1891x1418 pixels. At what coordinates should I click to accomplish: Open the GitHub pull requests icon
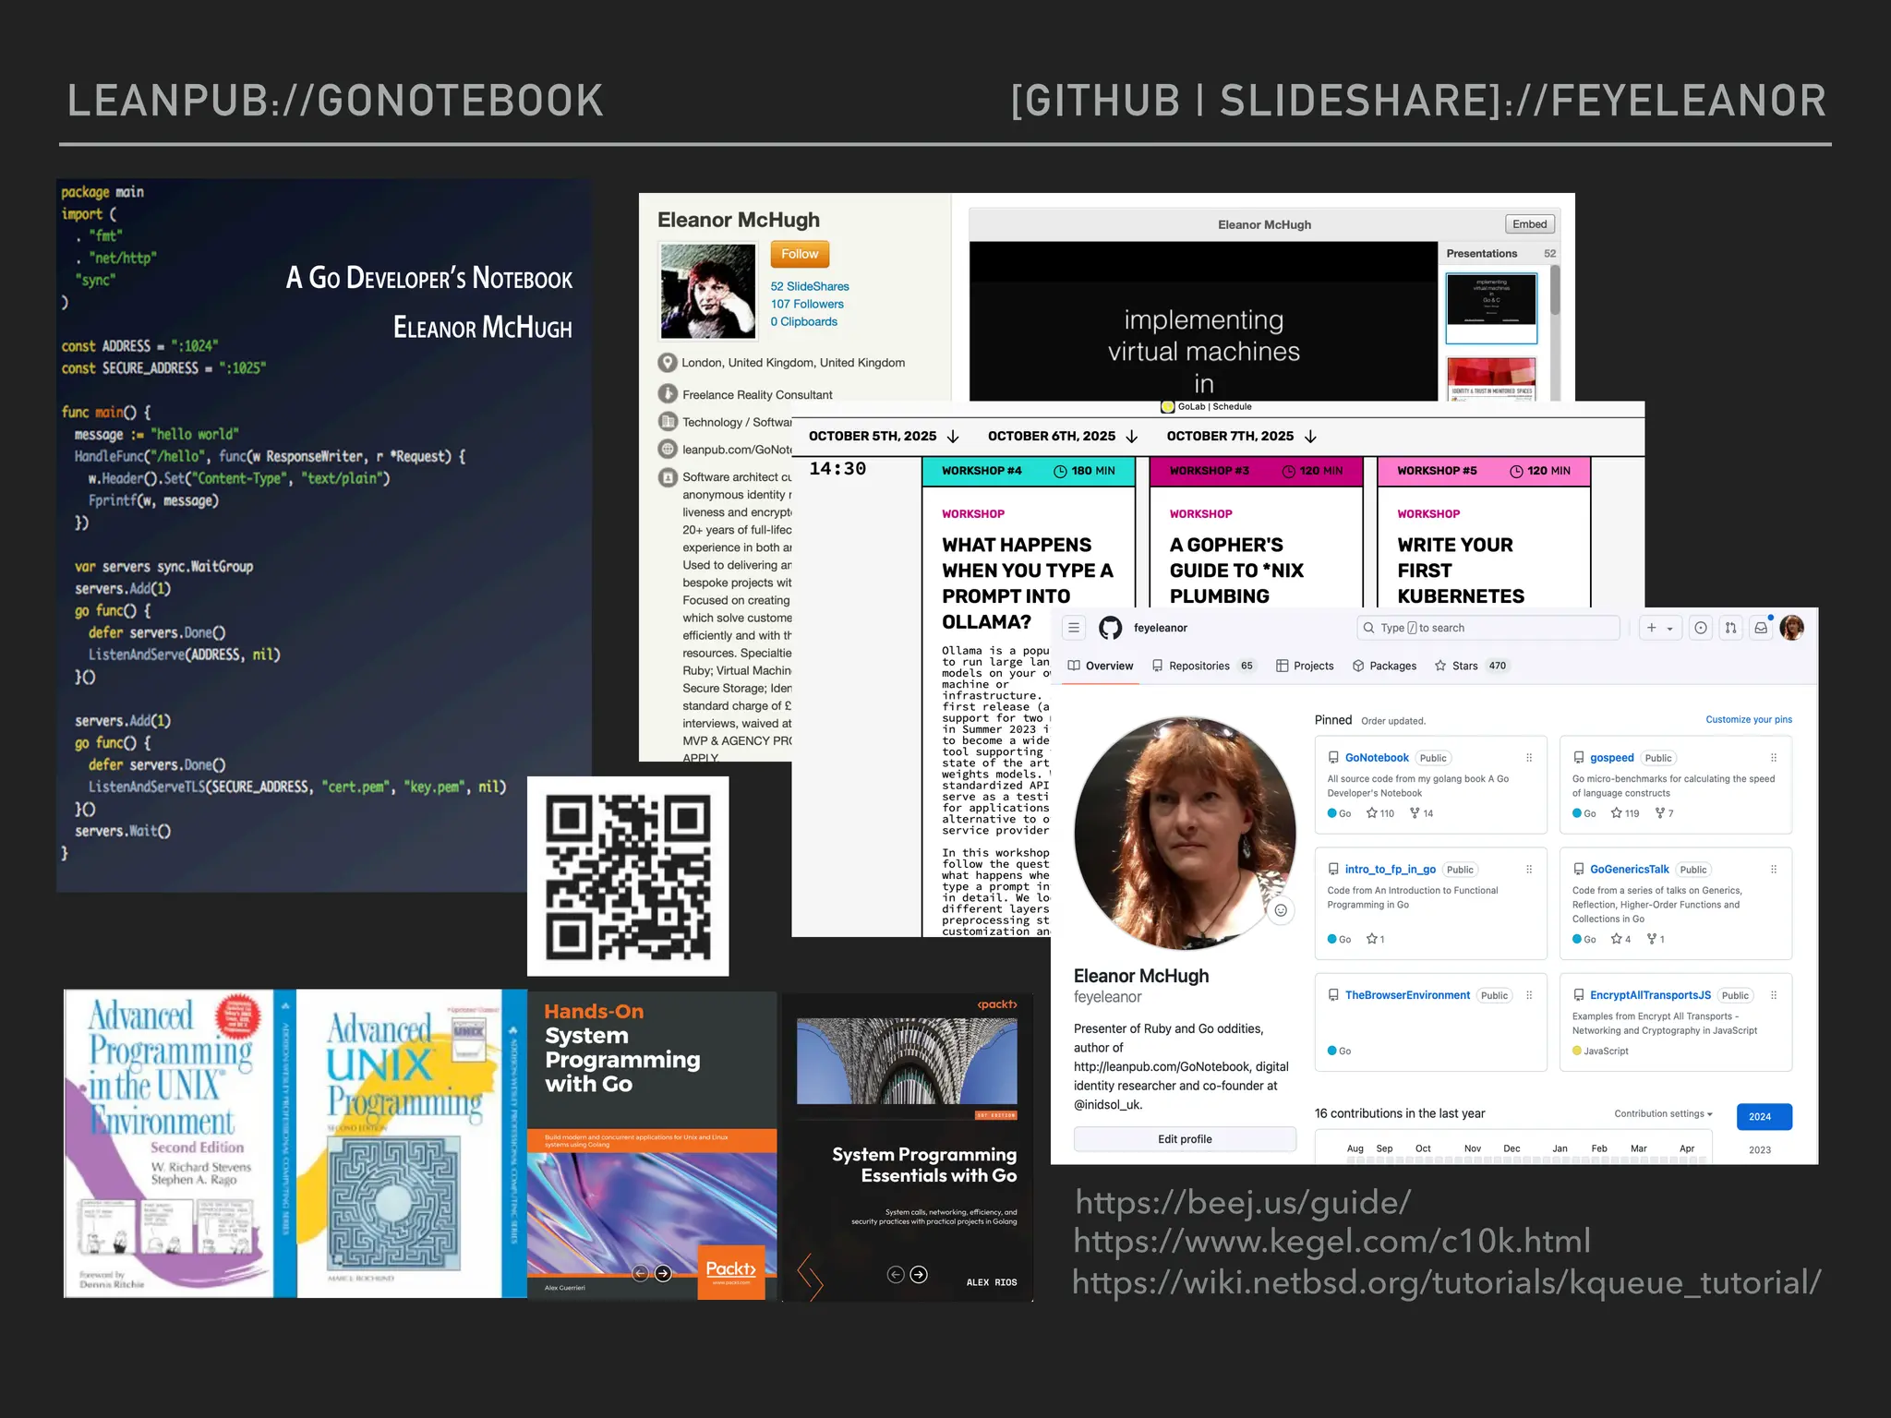coord(1731,628)
